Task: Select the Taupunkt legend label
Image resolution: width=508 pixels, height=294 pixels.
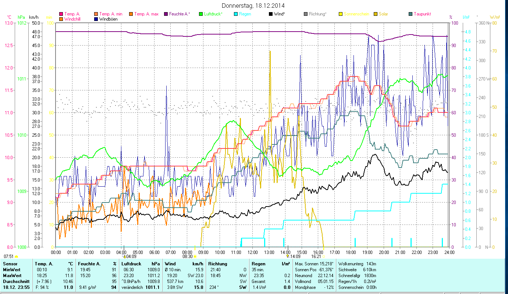Action: coord(422,14)
